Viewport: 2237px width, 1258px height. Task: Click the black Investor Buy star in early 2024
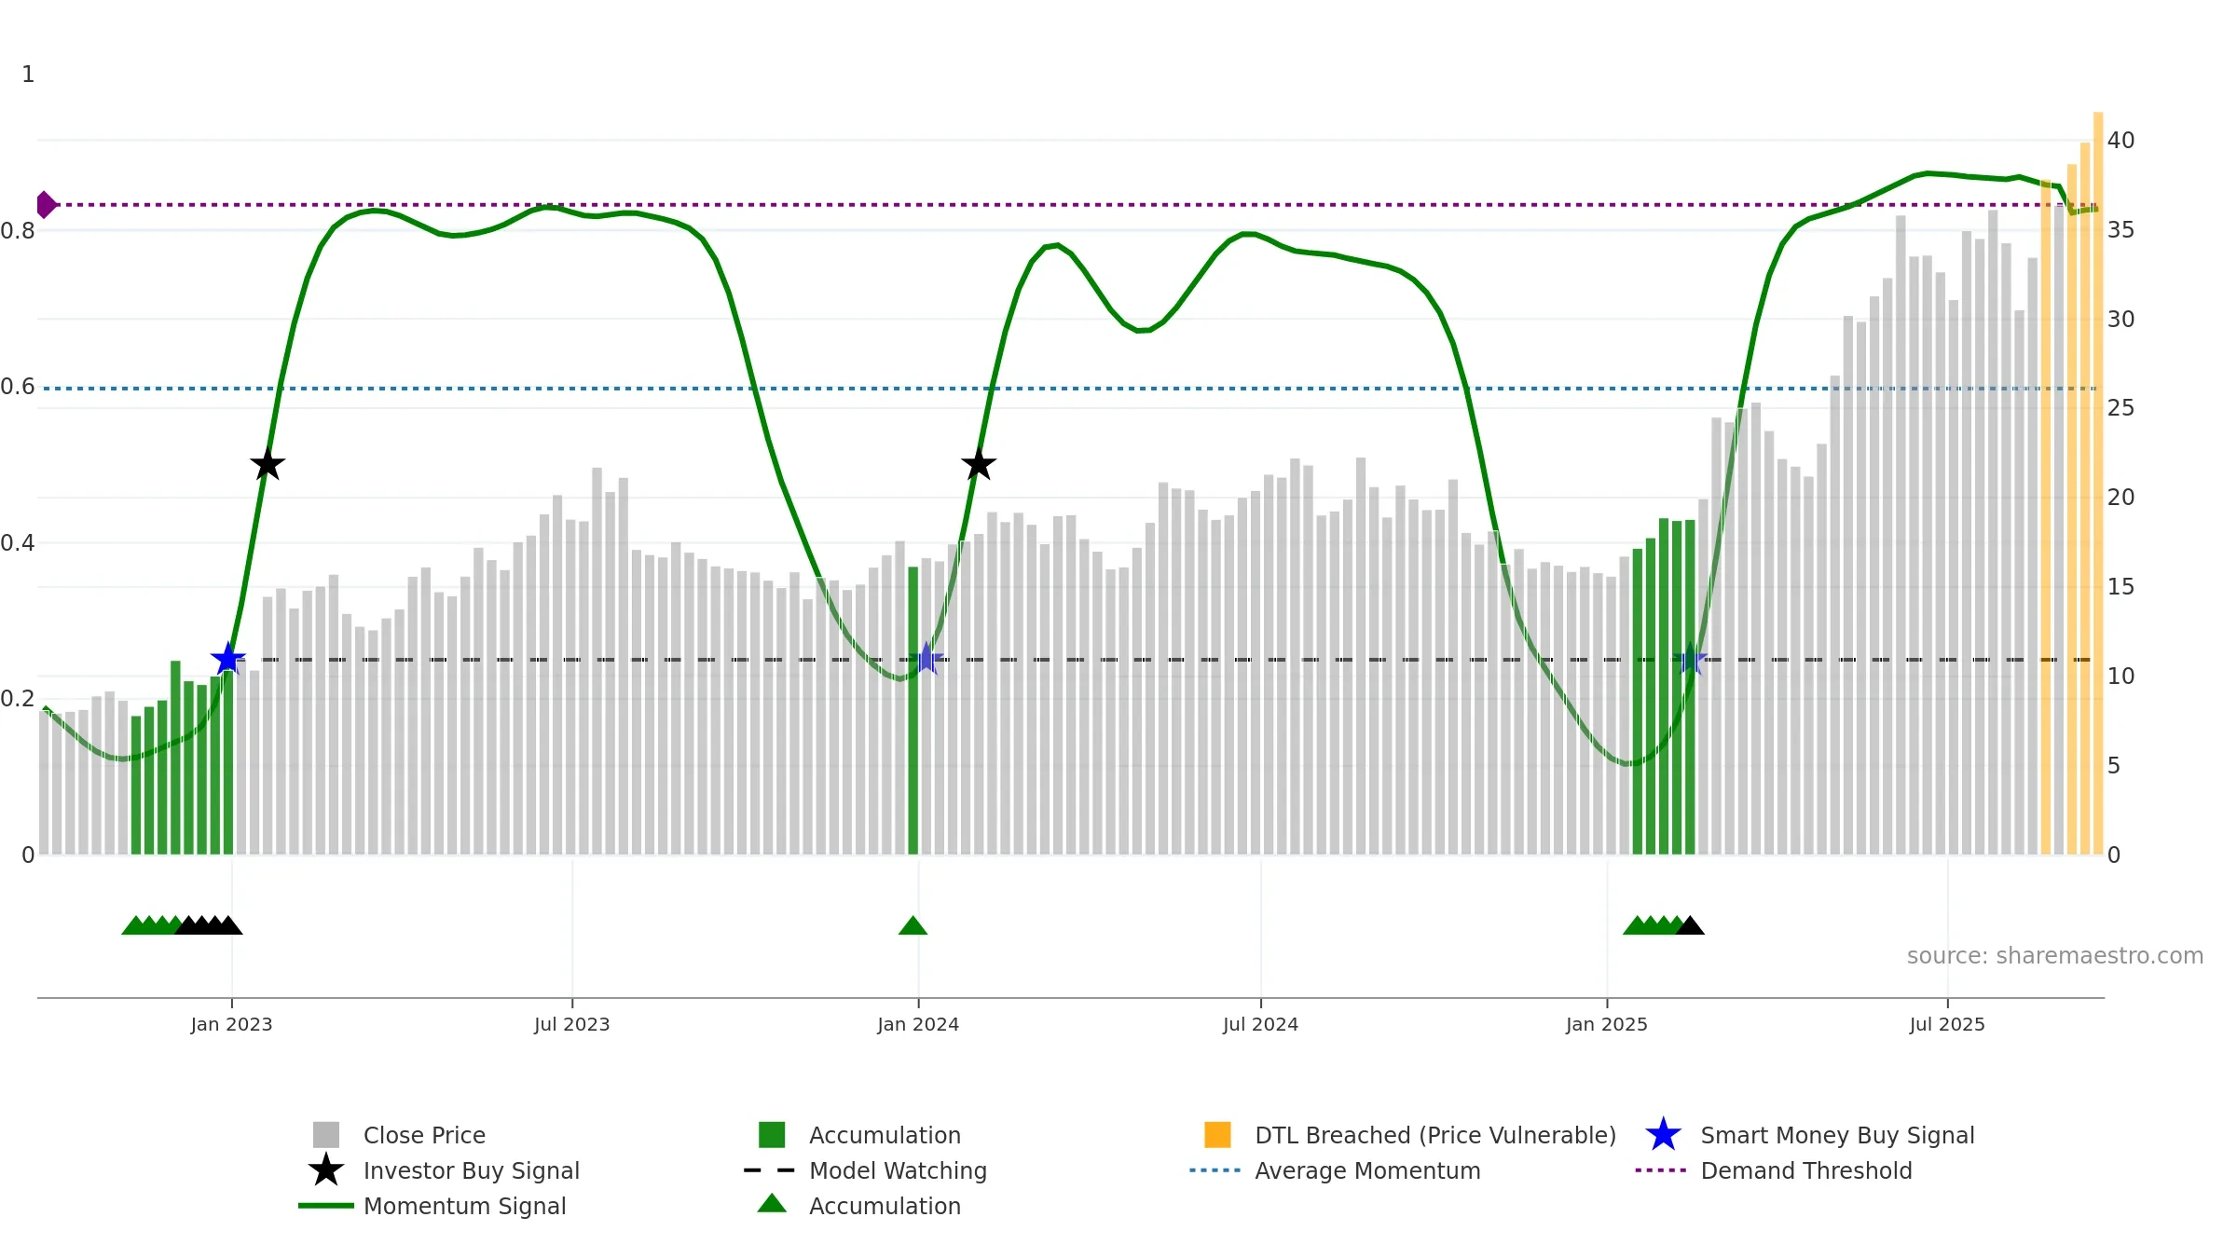(x=979, y=464)
